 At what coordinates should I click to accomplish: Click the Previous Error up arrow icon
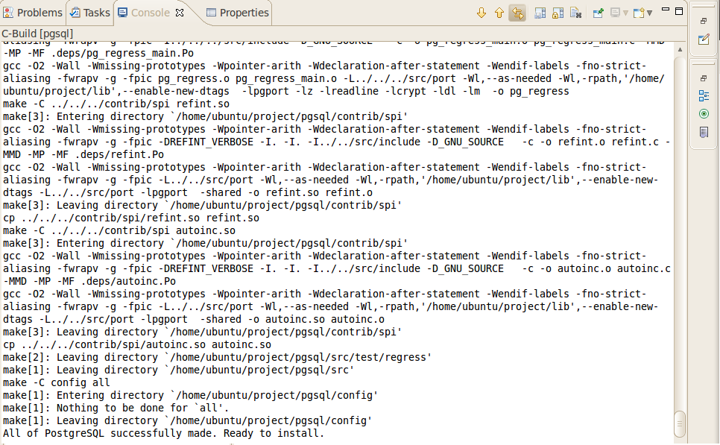tap(499, 13)
